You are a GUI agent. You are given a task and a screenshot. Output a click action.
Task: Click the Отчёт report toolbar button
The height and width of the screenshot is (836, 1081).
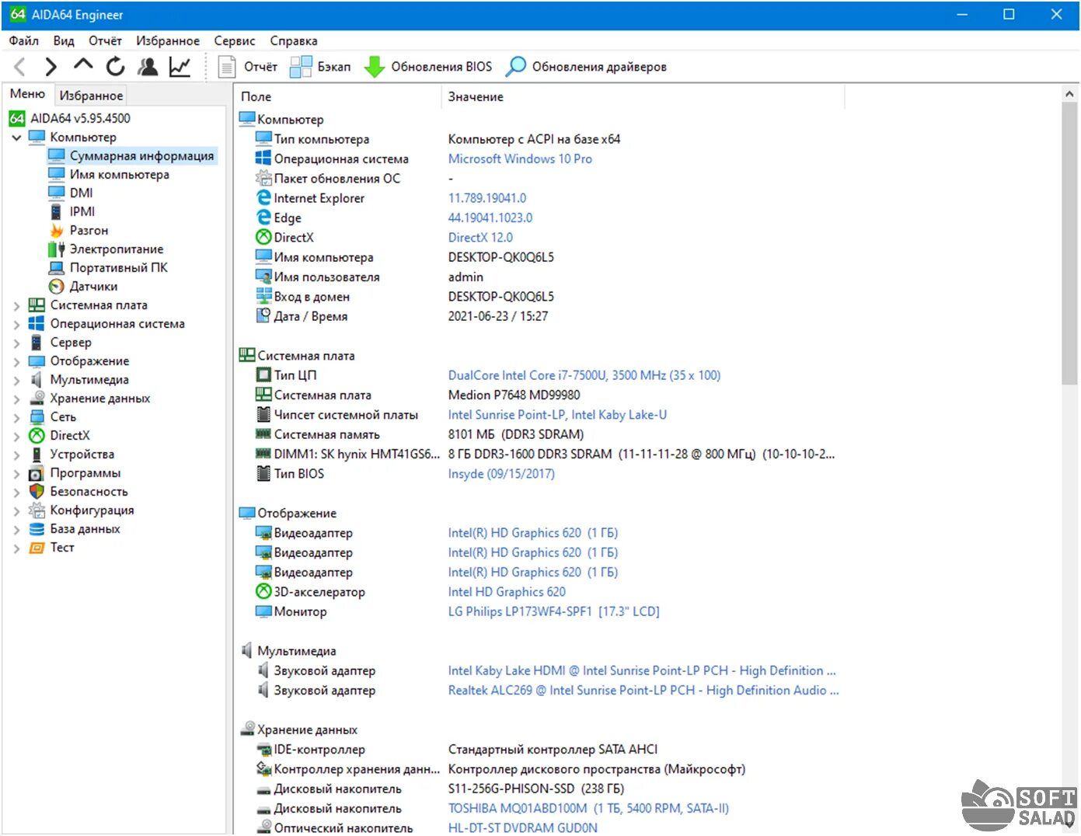[247, 67]
